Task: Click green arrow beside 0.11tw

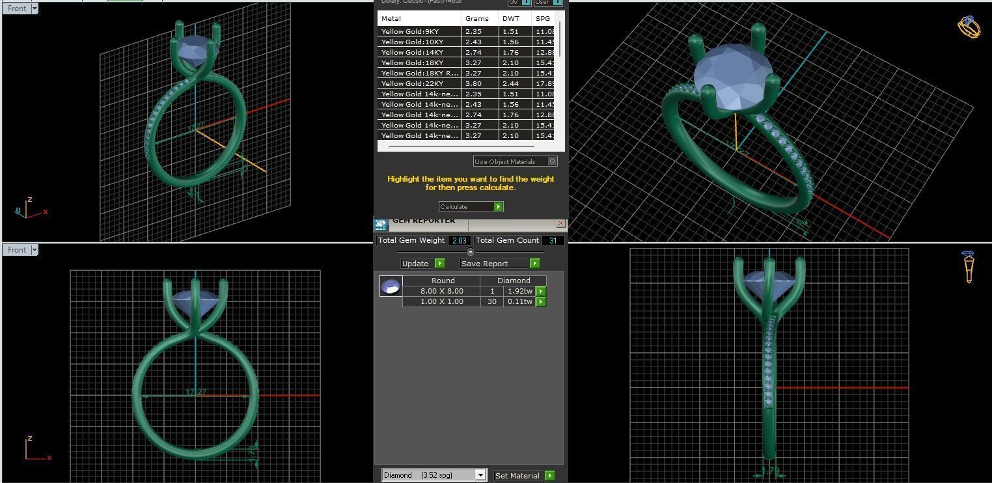Action: pos(540,302)
